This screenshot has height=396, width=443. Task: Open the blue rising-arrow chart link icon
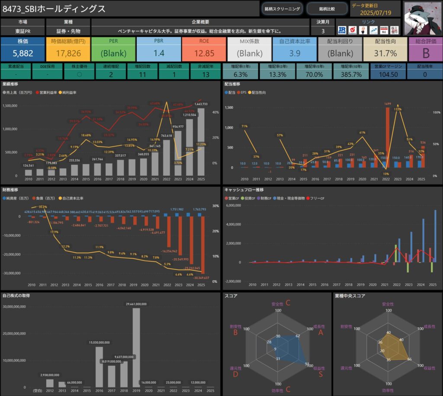point(373,30)
